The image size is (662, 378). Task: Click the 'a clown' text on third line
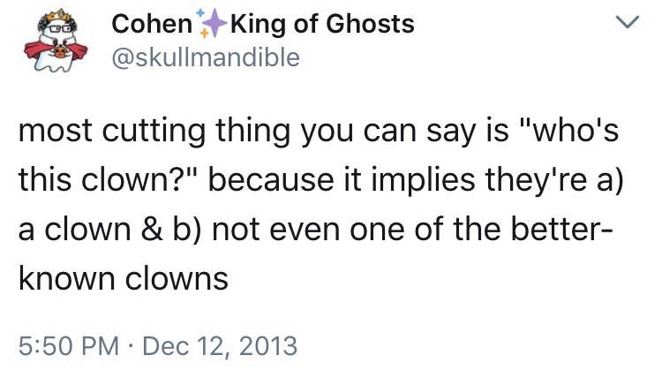pos(72,231)
